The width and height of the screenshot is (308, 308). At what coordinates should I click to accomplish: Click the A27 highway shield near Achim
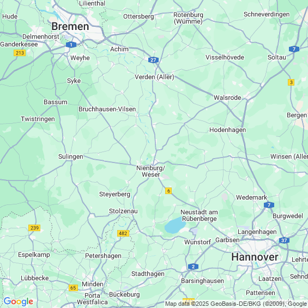[153, 60]
